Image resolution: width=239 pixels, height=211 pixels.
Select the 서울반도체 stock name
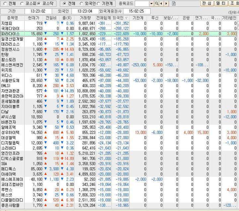coord(10,80)
